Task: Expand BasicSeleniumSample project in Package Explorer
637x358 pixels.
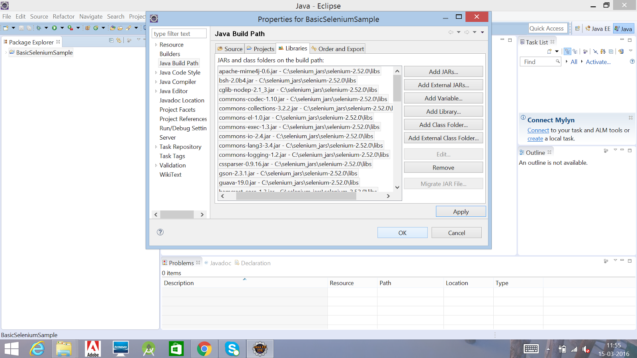Action: coord(6,53)
